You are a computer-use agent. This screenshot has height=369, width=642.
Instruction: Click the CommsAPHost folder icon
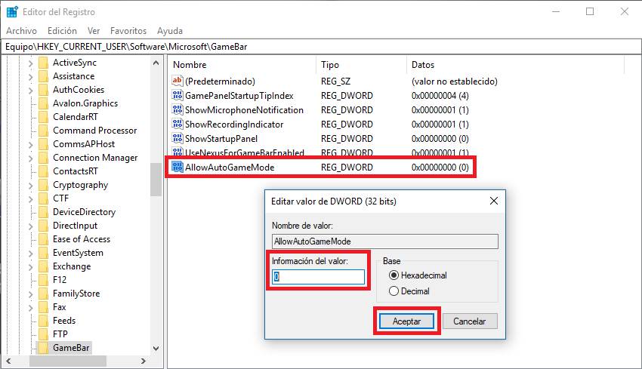(43, 144)
